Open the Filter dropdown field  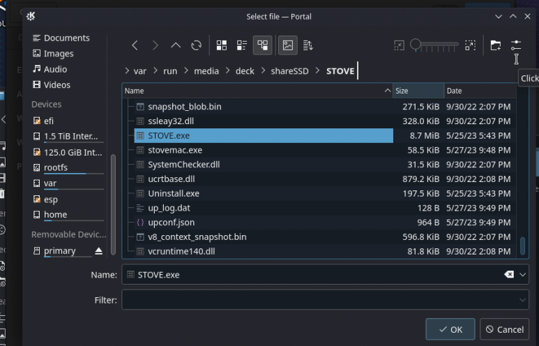pyautogui.click(x=325, y=300)
